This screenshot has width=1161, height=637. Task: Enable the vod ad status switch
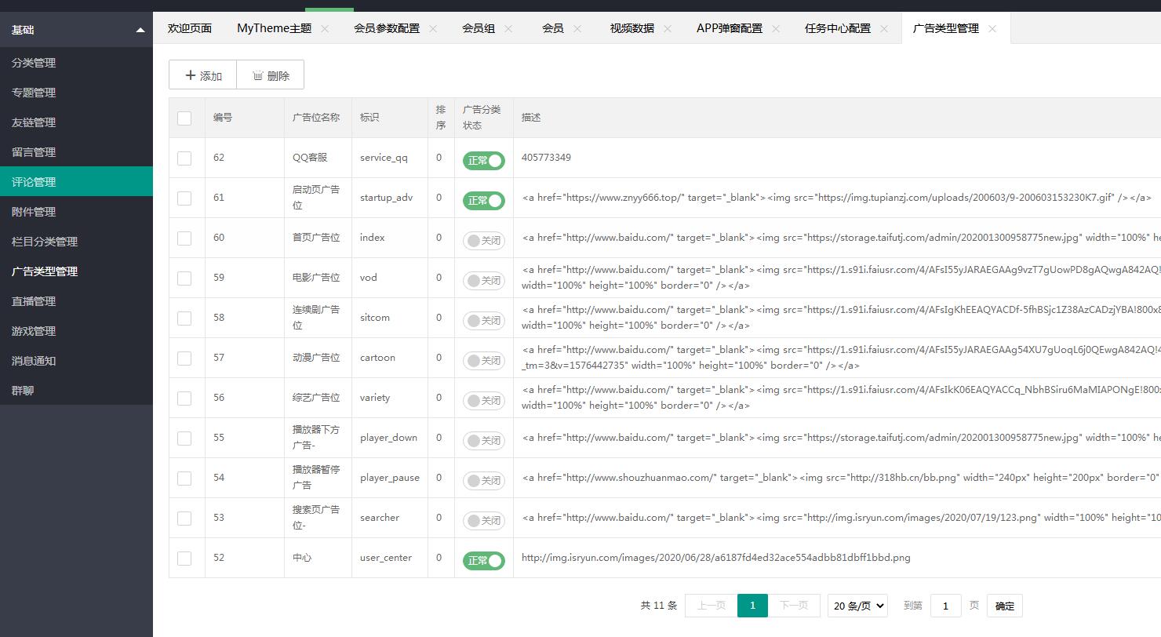point(483,281)
